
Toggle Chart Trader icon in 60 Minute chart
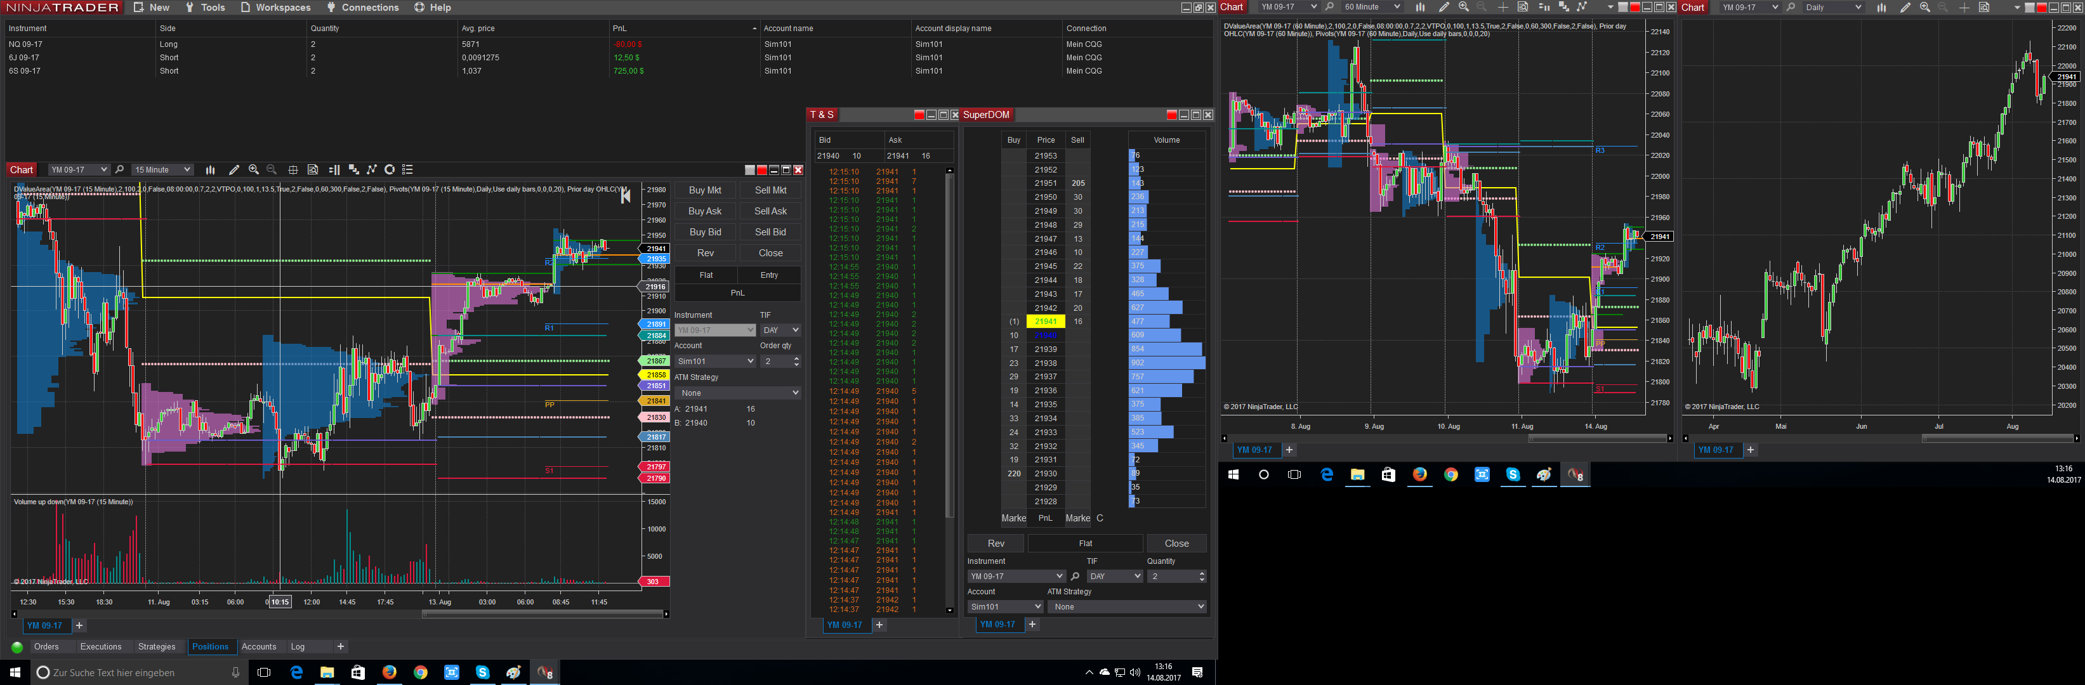(1544, 7)
